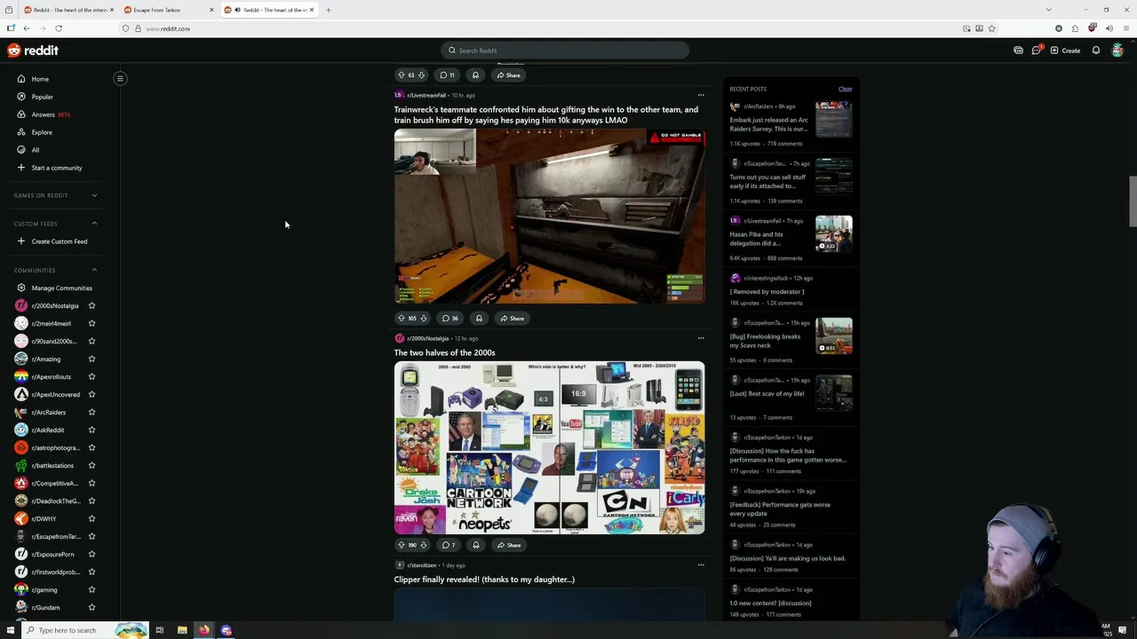Open the notifications bell
The width and height of the screenshot is (1137, 639).
tap(1096, 51)
